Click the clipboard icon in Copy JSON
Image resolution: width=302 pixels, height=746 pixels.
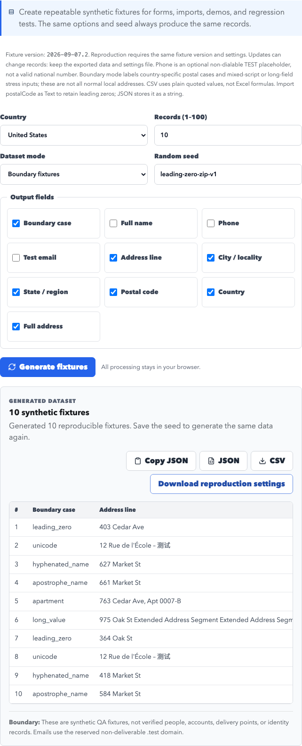pos(138,461)
